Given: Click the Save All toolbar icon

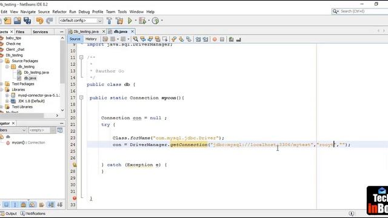Looking at the screenshot, I should (27, 21).
